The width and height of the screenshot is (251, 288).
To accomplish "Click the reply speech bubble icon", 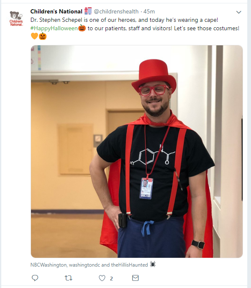I will coord(35,278).
